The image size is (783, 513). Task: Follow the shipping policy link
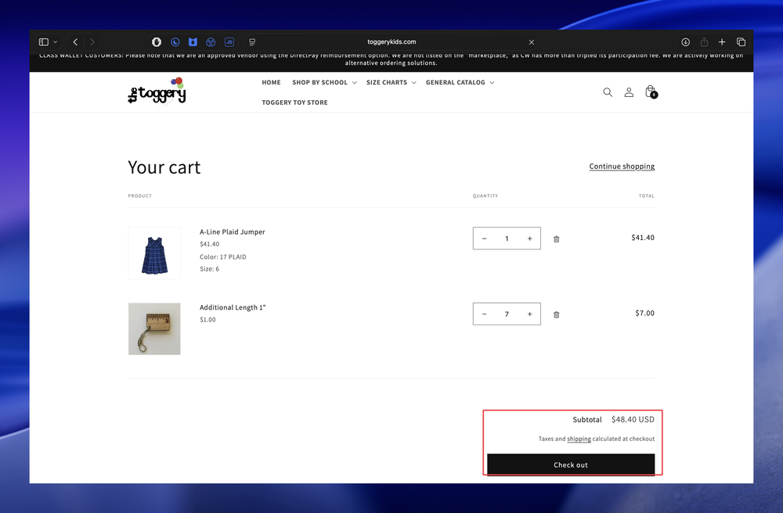(x=579, y=439)
